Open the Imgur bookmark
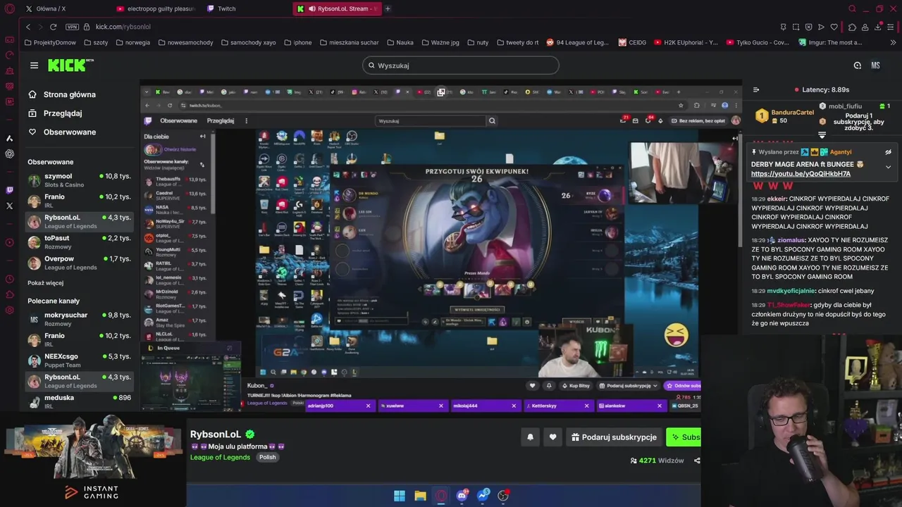The width and height of the screenshot is (902, 507). (830, 42)
